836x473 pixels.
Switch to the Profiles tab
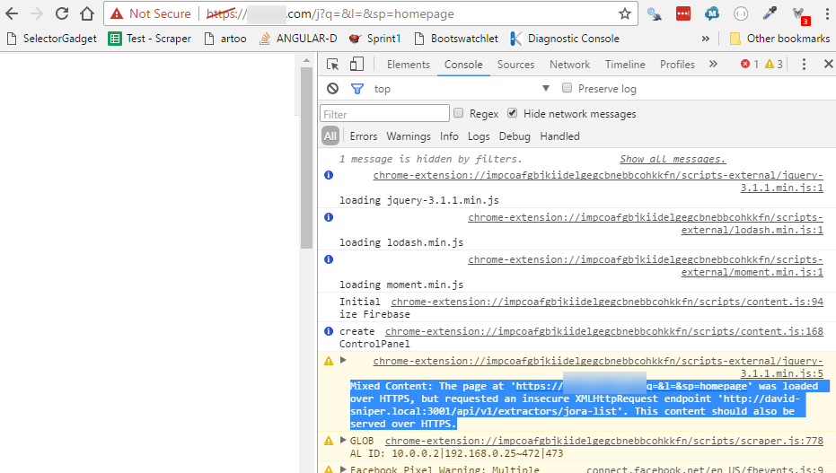[x=677, y=65]
